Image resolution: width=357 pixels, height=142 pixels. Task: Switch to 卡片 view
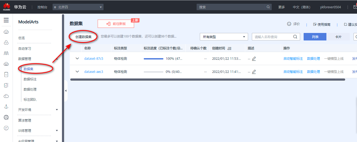[338, 37]
